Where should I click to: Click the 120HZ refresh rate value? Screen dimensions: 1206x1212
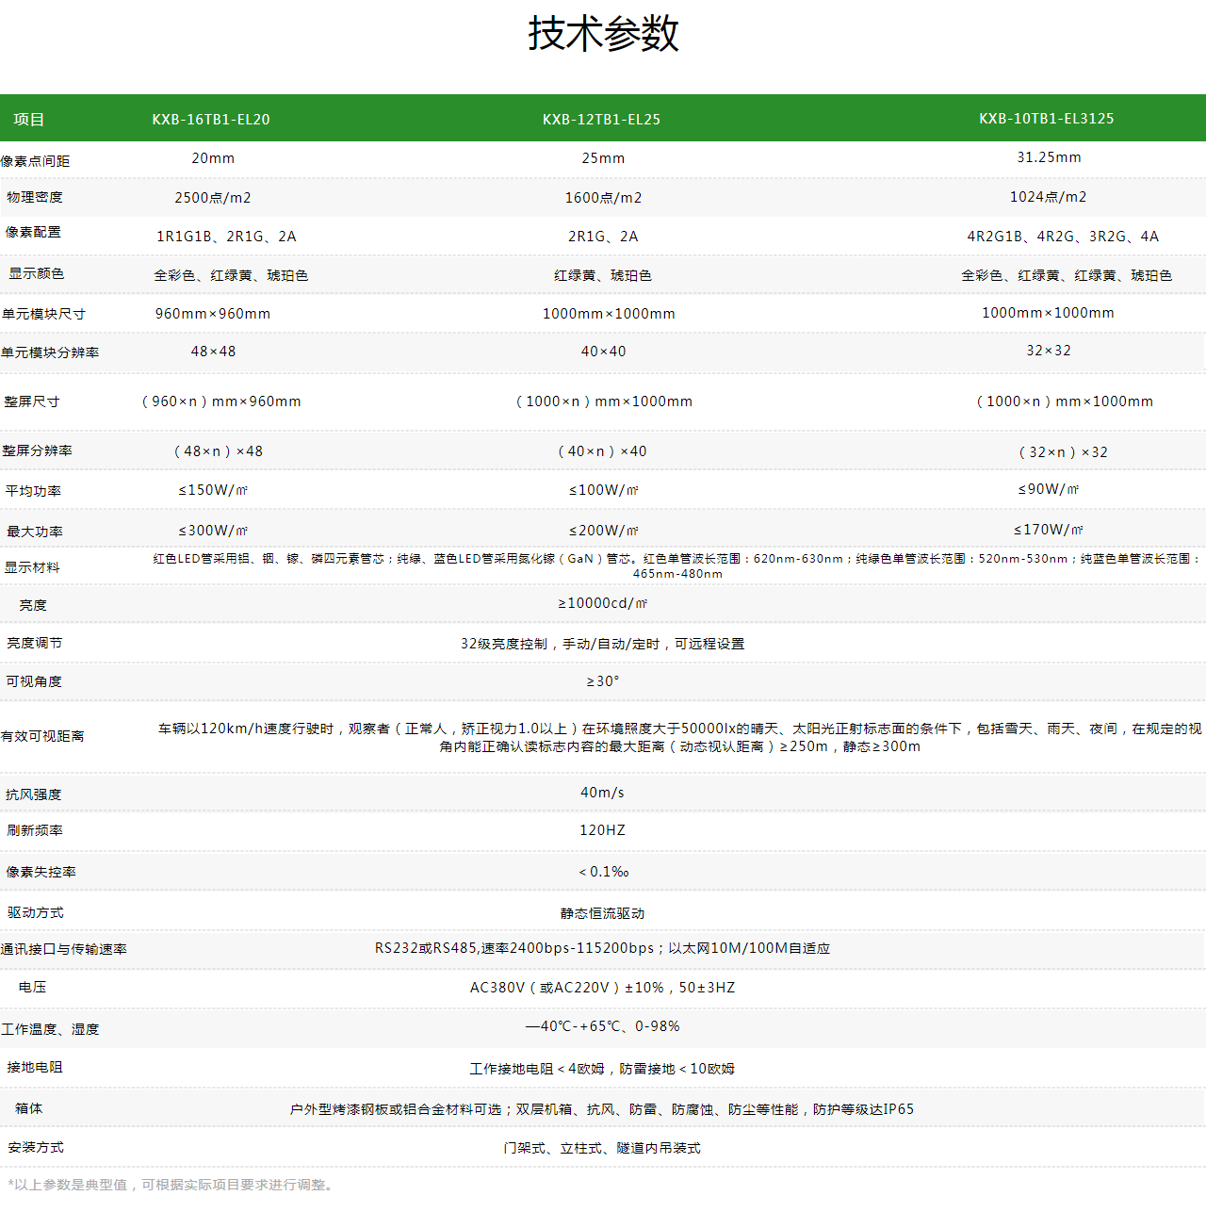tap(602, 830)
